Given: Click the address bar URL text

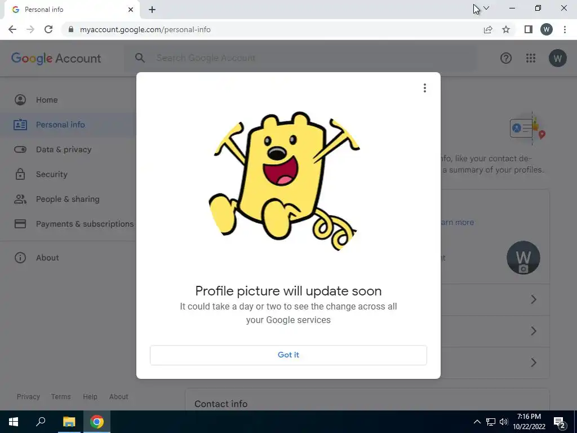Looking at the screenshot, I should [145, 29].
